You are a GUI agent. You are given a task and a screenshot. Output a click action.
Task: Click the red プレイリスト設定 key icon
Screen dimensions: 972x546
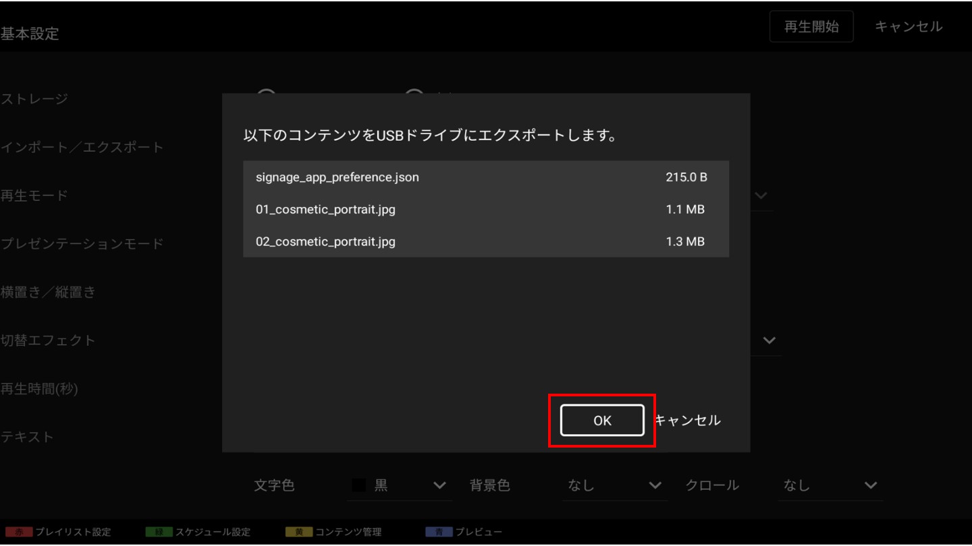pyautogui.click(x=18, y=532)
